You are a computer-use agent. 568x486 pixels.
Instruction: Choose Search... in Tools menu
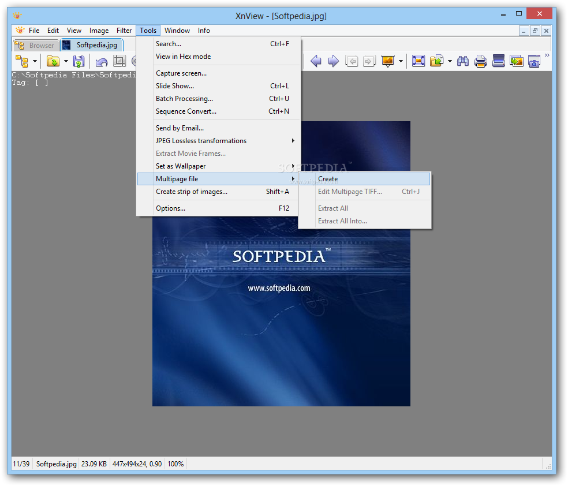point(219,44)
